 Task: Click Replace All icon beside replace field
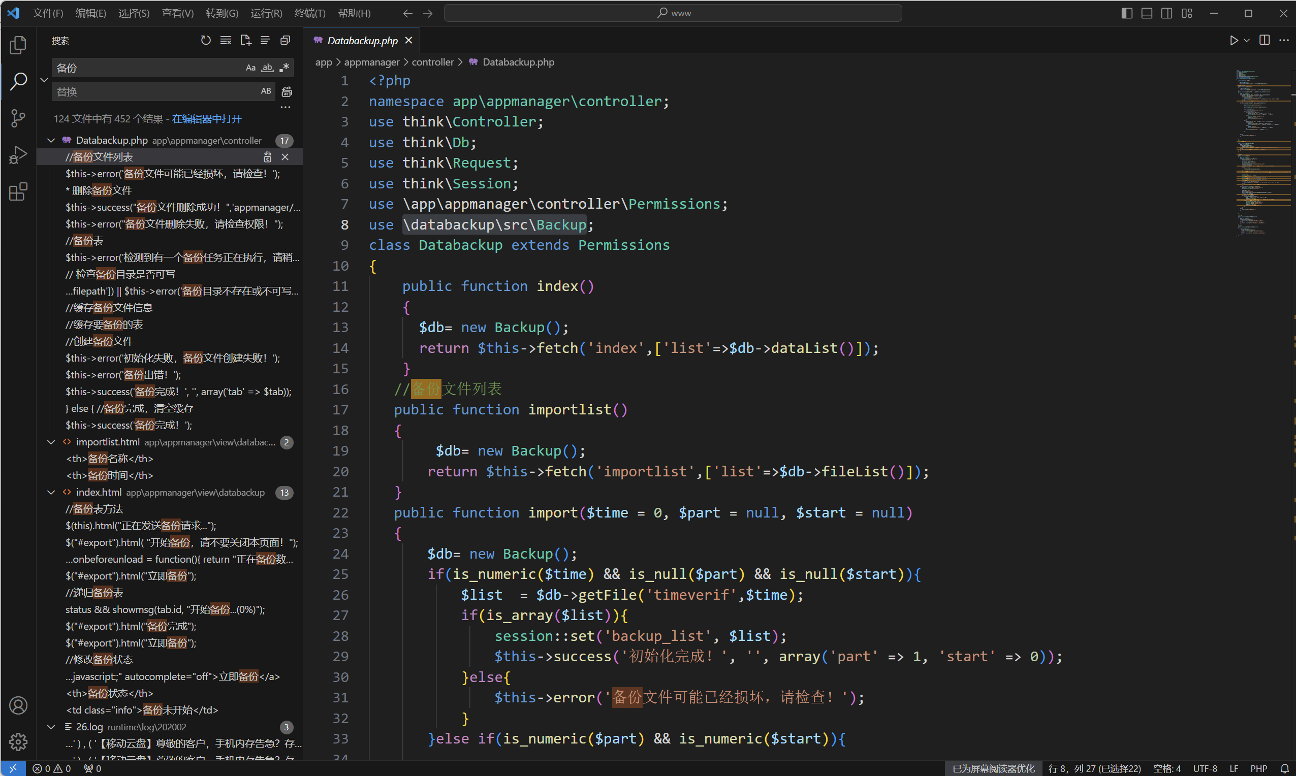[x=287, y=91]
